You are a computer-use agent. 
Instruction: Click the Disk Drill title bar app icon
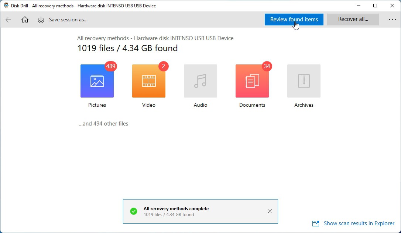6,6
